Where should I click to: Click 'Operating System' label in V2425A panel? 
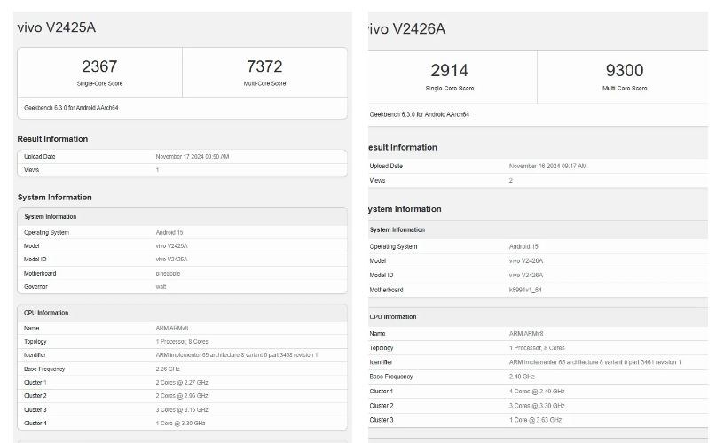point(46,233)
